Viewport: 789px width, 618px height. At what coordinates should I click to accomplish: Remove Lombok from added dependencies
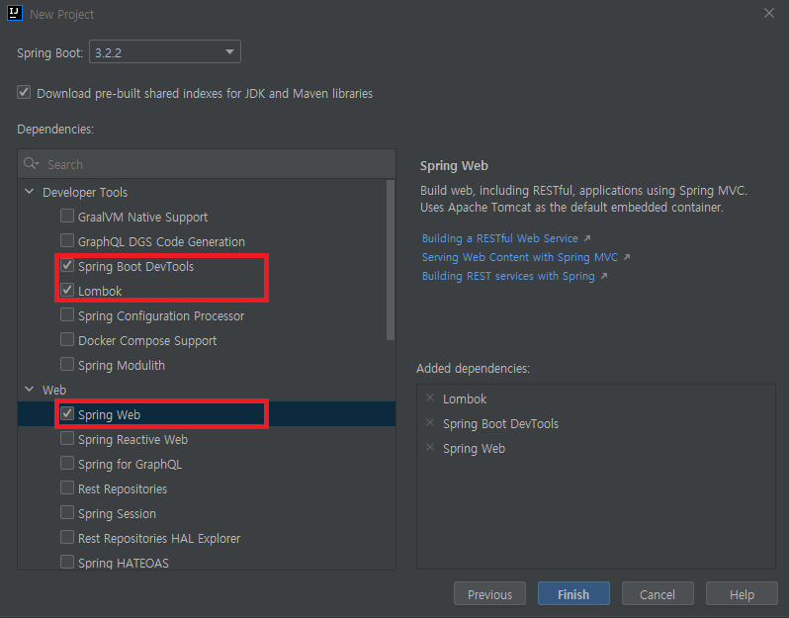coord(430,398)
